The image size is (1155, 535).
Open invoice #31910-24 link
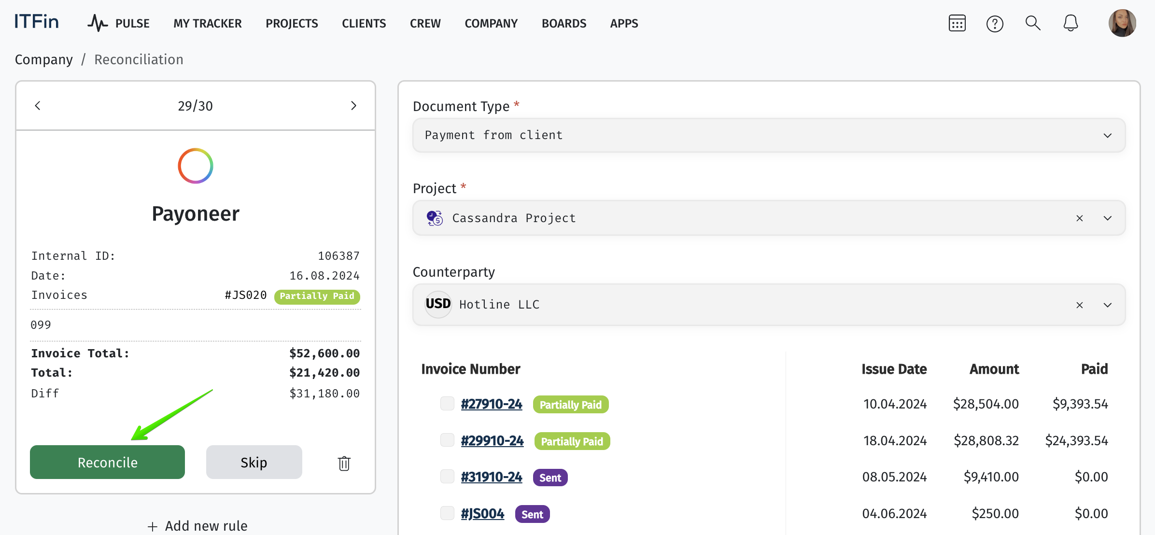pos(492,477)
